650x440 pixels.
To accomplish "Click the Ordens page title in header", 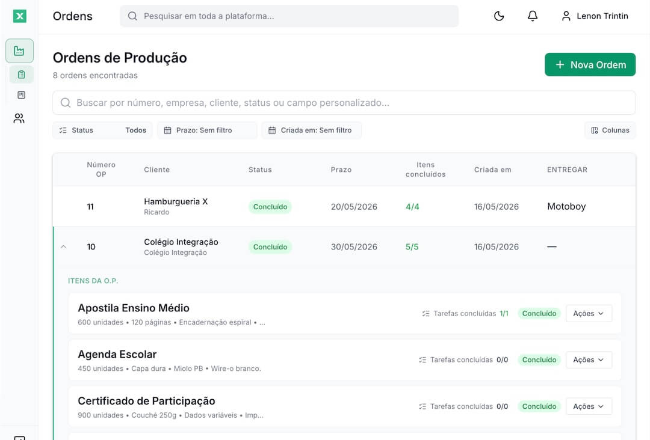I will click(x=73, y=16).
